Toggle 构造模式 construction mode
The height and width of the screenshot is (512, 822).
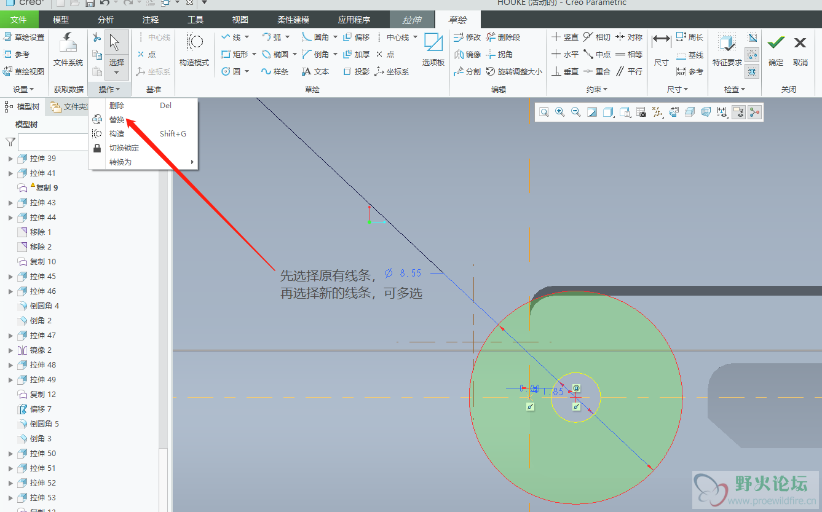194,49
